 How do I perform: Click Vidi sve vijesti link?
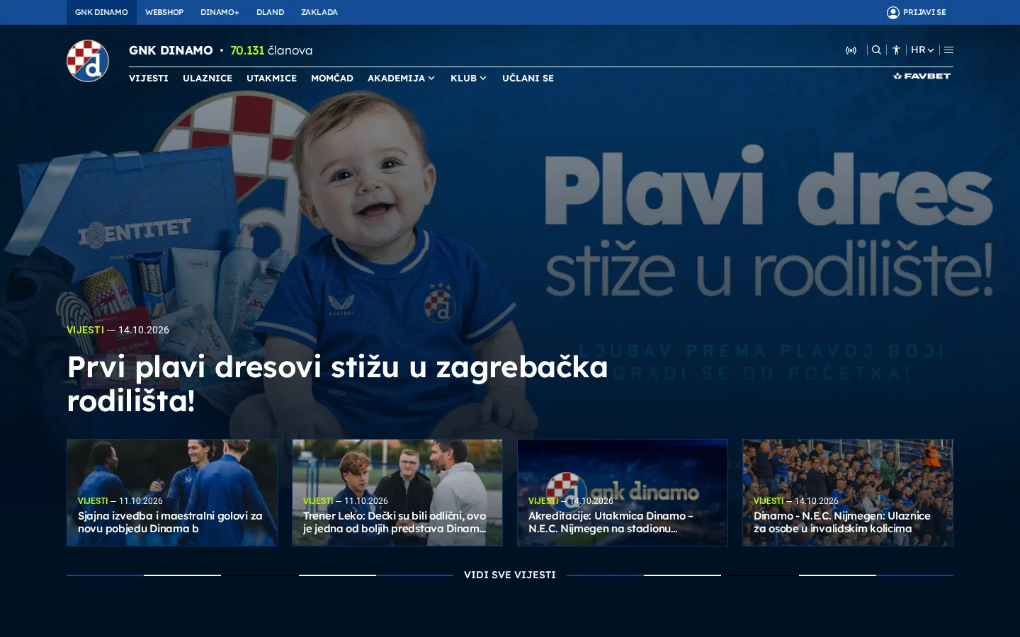pos(510,575)
